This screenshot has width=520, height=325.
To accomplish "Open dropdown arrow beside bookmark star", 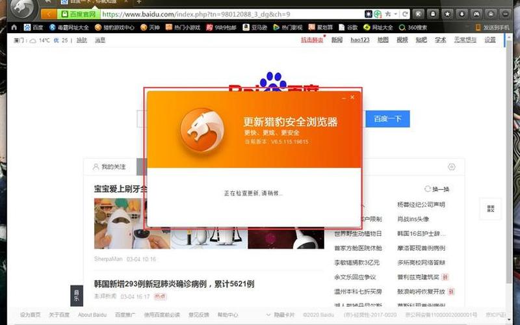I will pyautogui.click(x=395, y=14).
